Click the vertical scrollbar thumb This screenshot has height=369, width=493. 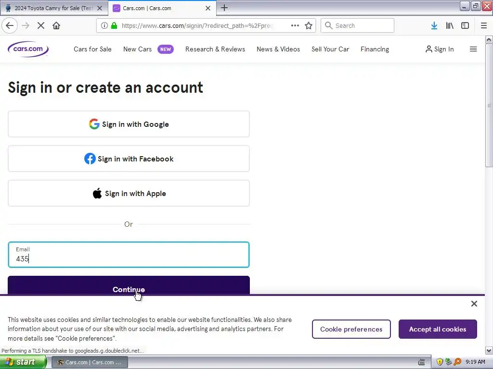pyautogui.click(x=489, y=105)
